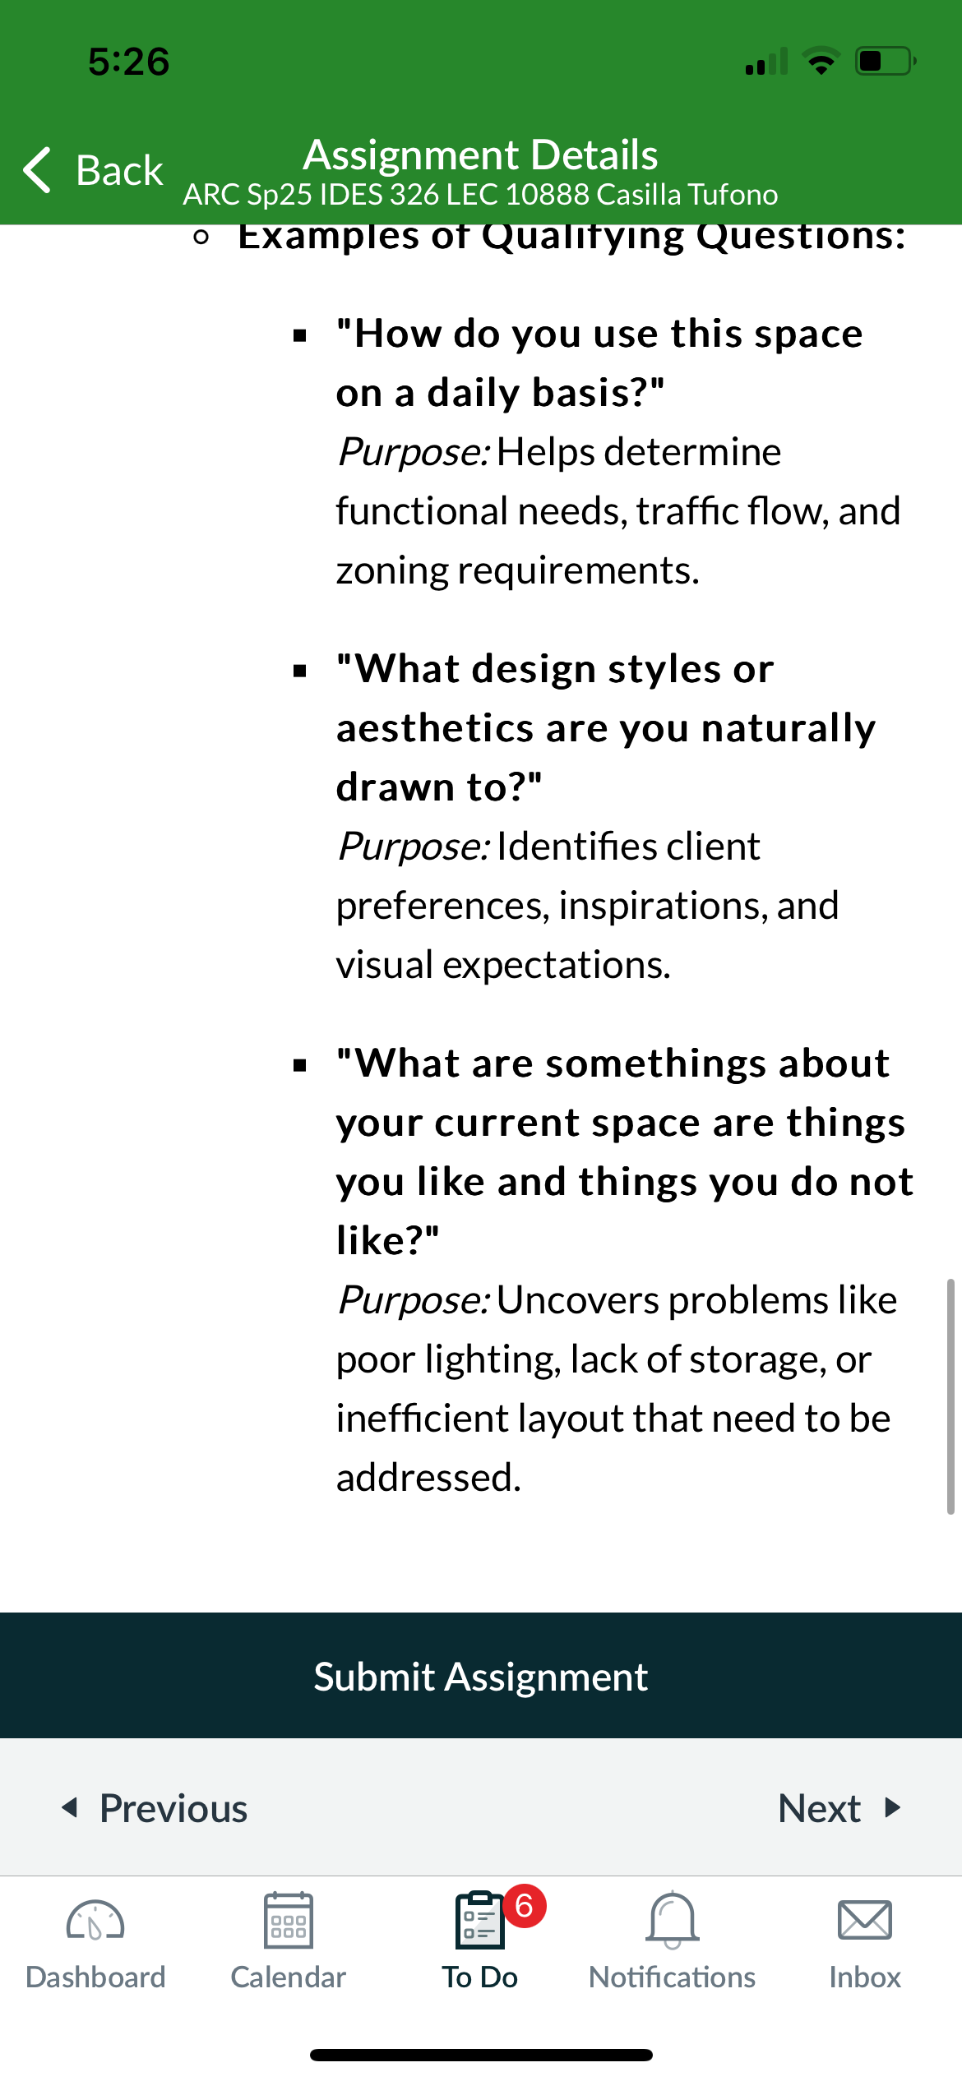Tap the Wi-Fi status icon
Viewport: 962px width, 2081px height.
click(x=821, y=62)
